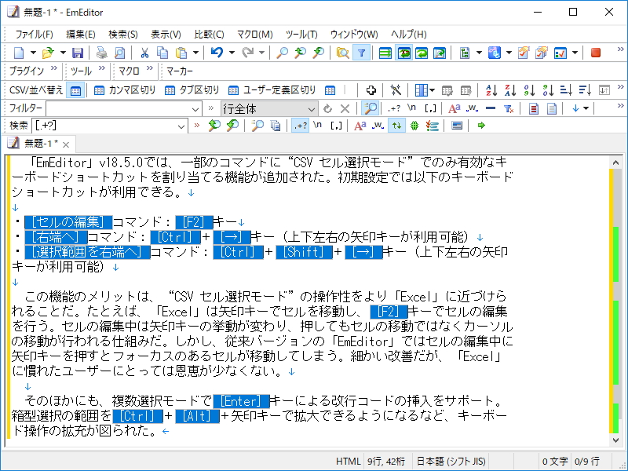628x471 pixels.
Task: Click the filter refresh icon
Action: tap(327, 108)
